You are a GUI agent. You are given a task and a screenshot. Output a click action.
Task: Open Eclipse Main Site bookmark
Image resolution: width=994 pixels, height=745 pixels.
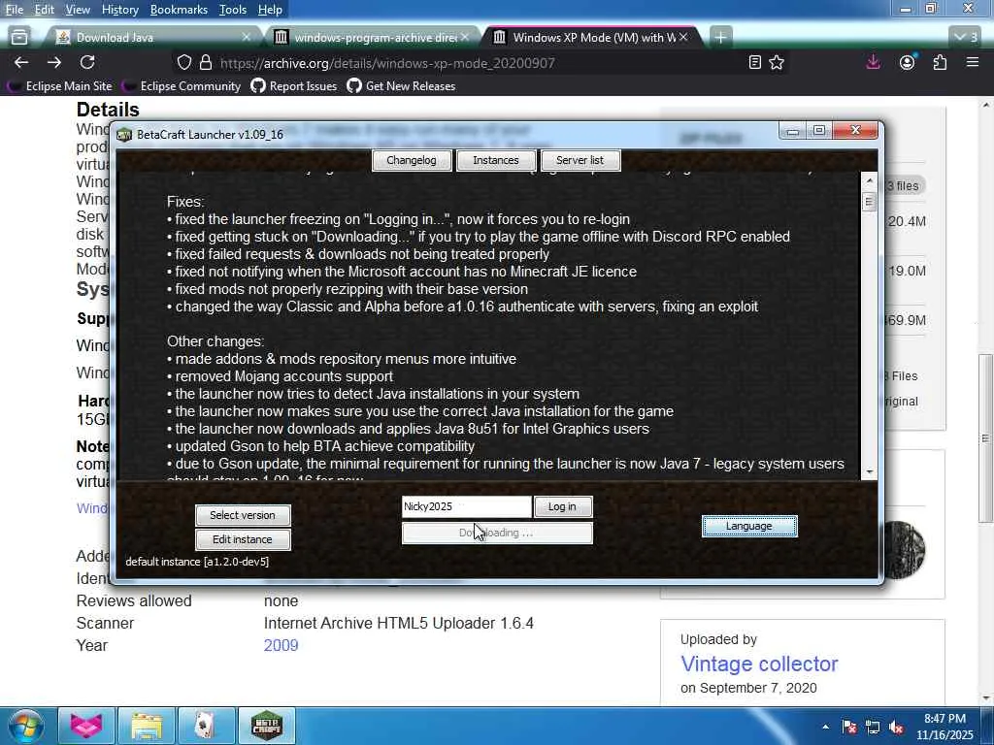coord(61,86)
